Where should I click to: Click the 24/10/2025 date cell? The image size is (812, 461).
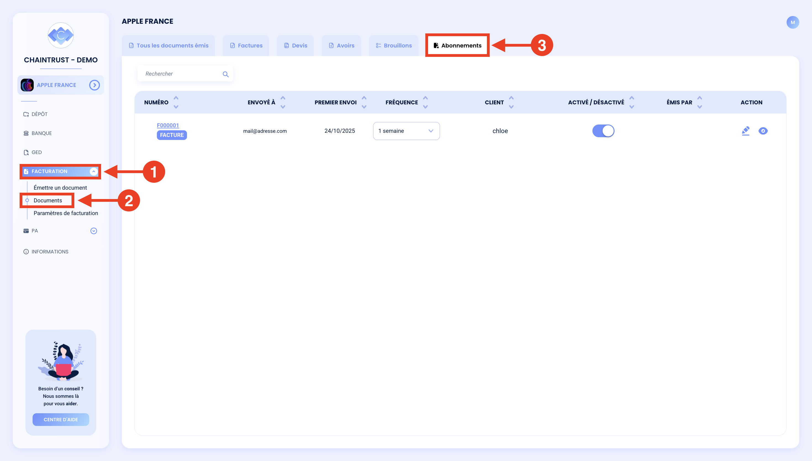pos(339,131)
